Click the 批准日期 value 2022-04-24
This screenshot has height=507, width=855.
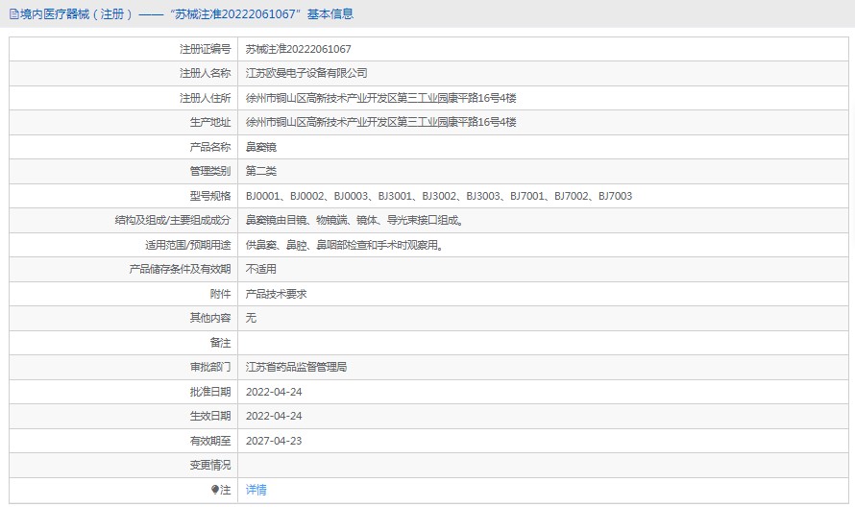[x=274, y=392]
